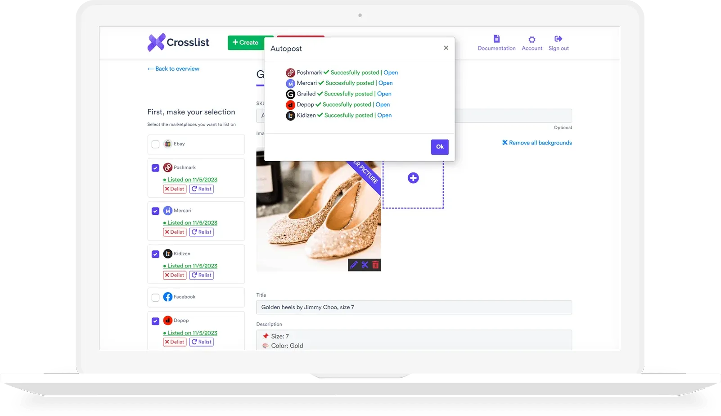This screenshot has width=721, height=416.
Task: Click the Crosslist logo
Action: 178,42
